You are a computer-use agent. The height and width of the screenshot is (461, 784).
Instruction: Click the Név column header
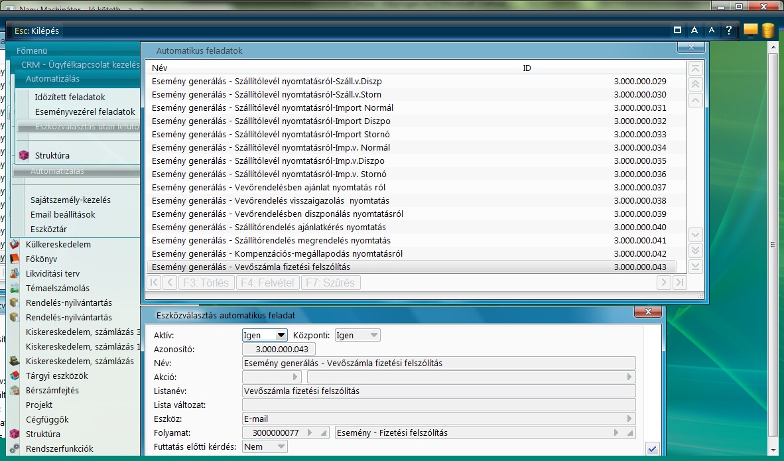click(159, 68)
